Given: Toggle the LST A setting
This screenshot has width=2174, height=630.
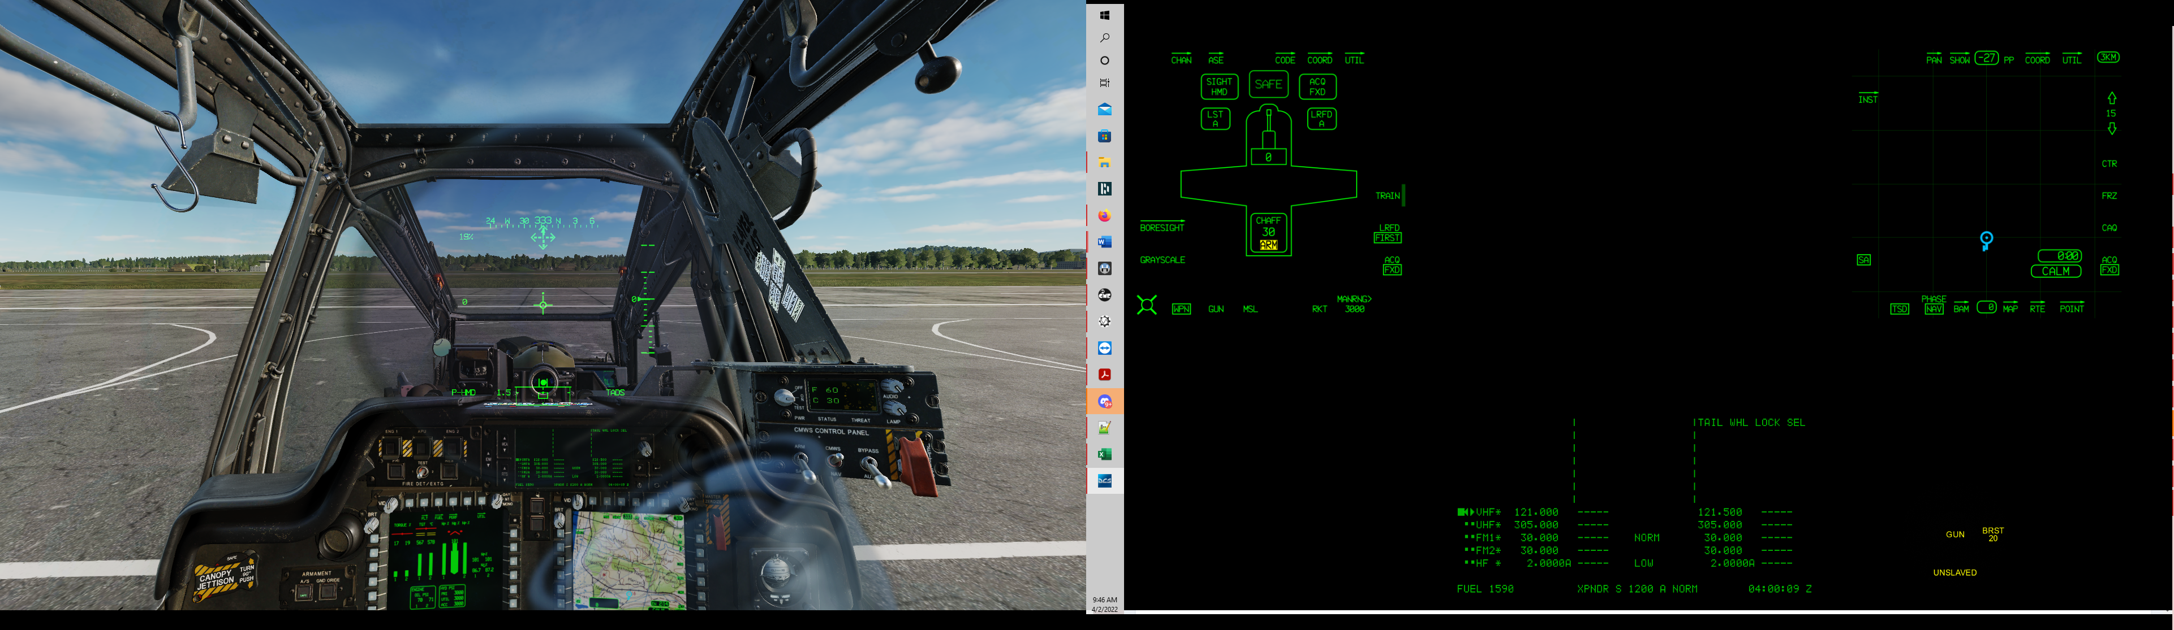Looking at the screenshot, I should coord(1215,119).
